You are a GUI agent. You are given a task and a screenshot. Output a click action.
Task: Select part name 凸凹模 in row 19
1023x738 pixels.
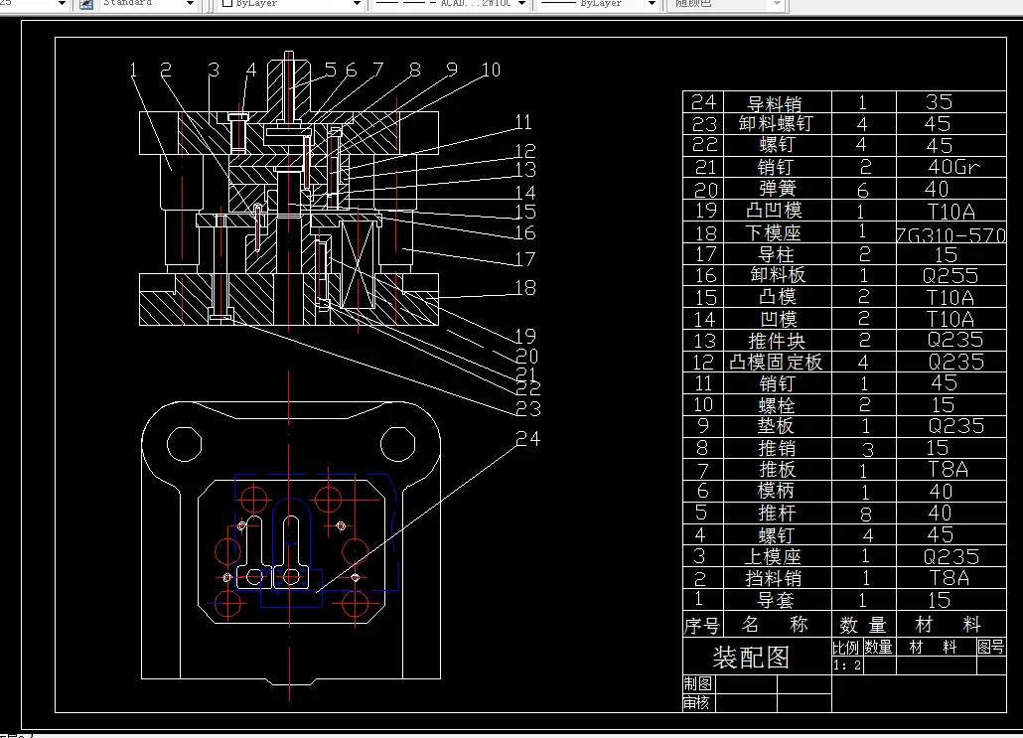pos(775,211)
